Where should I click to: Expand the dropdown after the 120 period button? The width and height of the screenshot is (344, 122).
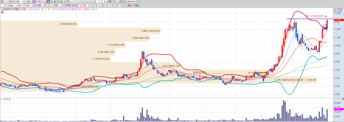[x=101, y=2]
